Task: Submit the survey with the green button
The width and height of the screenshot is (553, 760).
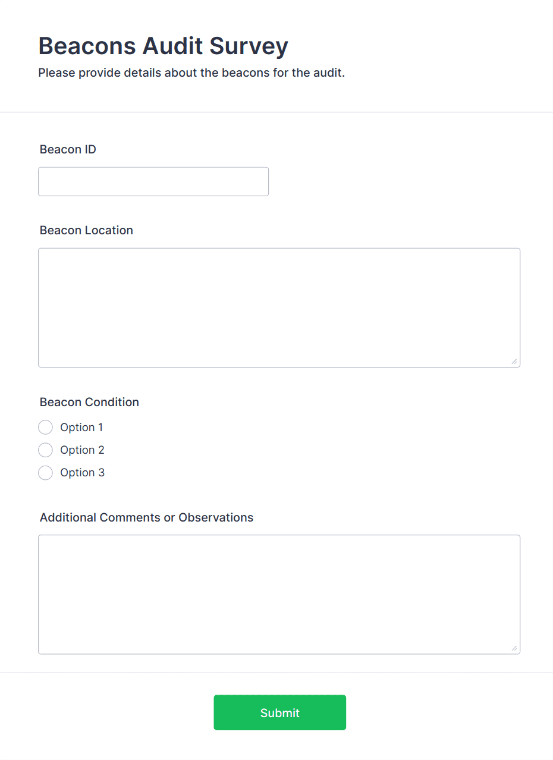Action: click(x=279, y=712)
